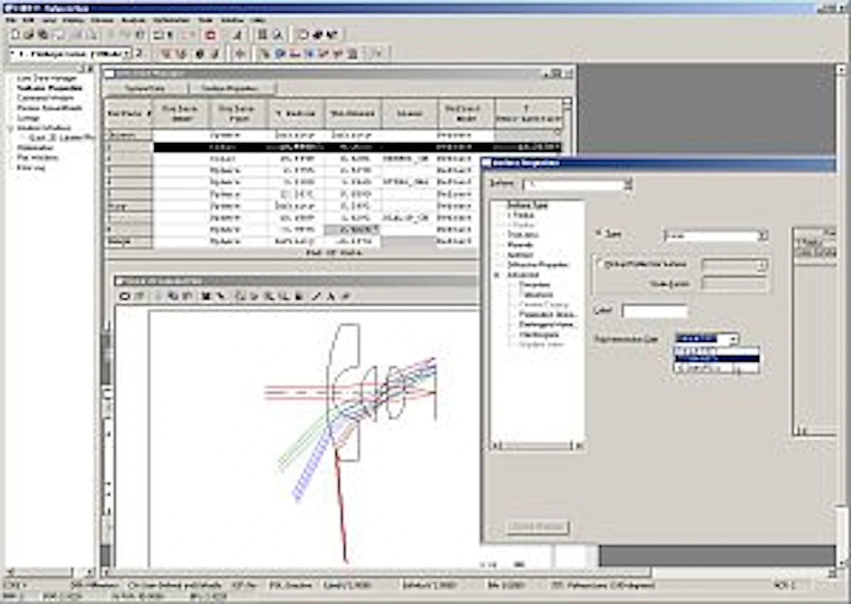The width and height of the screenshot is (851, 604).
Task: Open the Help menu
Action: [x=259, y=20]
